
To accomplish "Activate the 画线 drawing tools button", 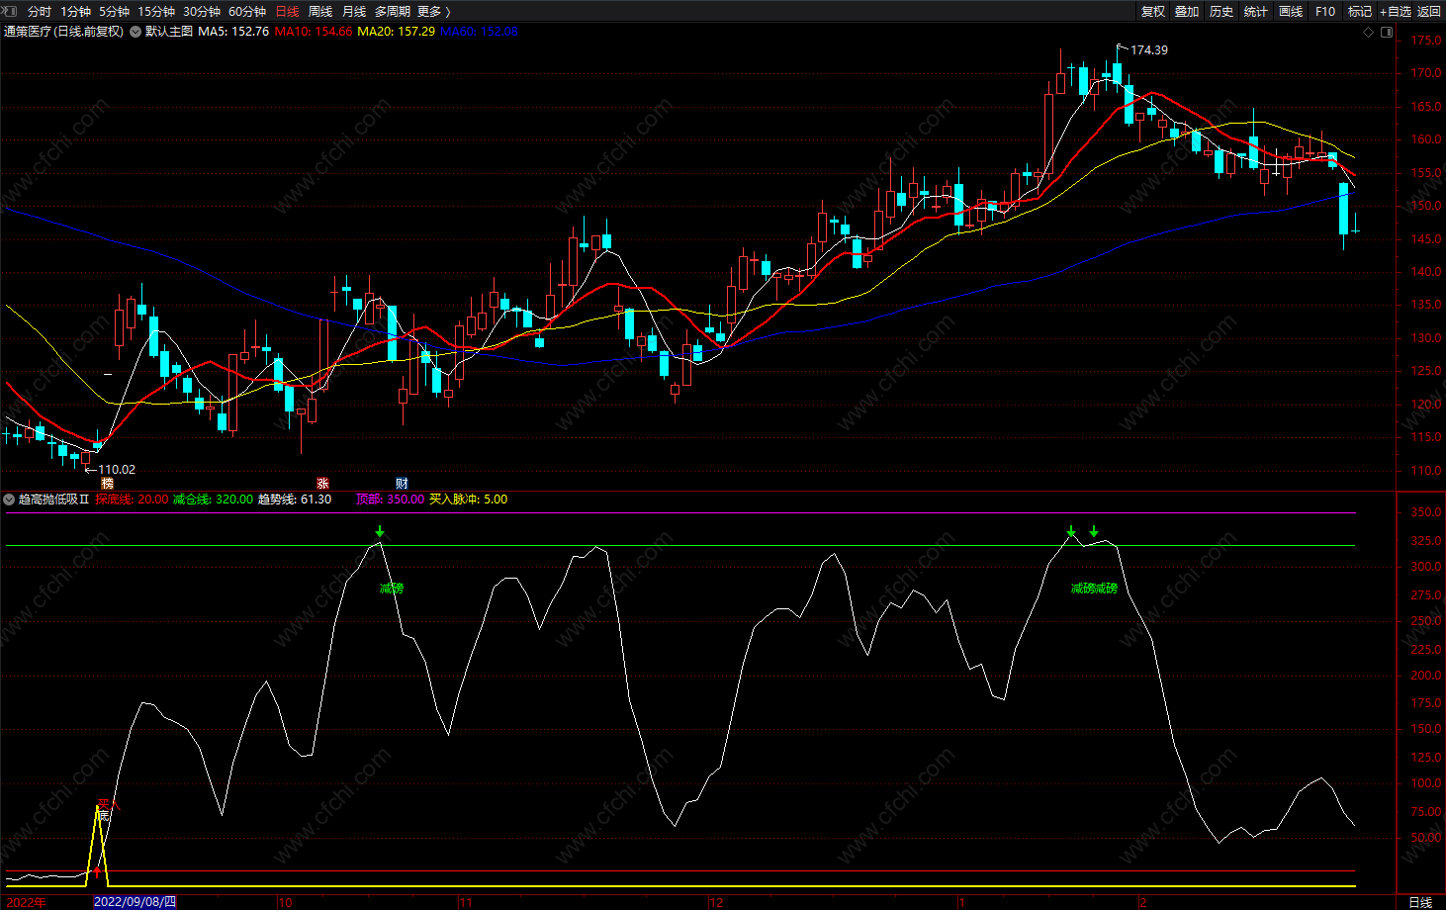I will pyautogui.click(x=1291, y=12).
